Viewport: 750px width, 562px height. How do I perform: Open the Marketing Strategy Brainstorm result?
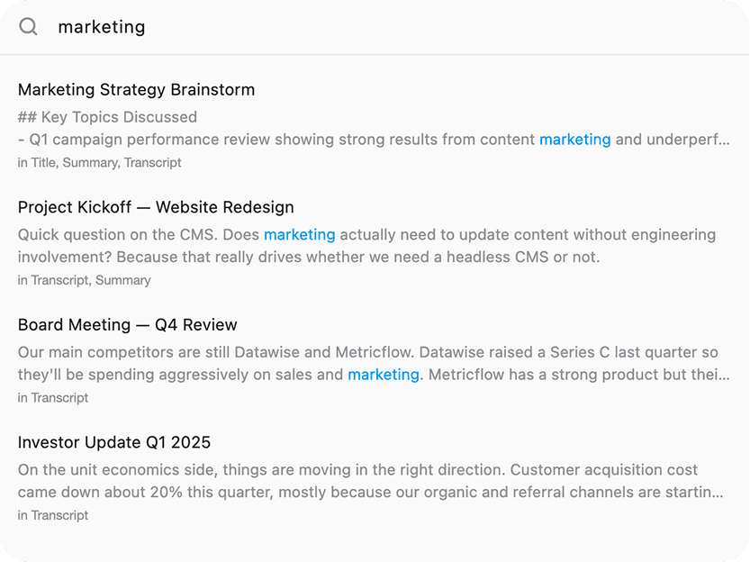point(136,90)
